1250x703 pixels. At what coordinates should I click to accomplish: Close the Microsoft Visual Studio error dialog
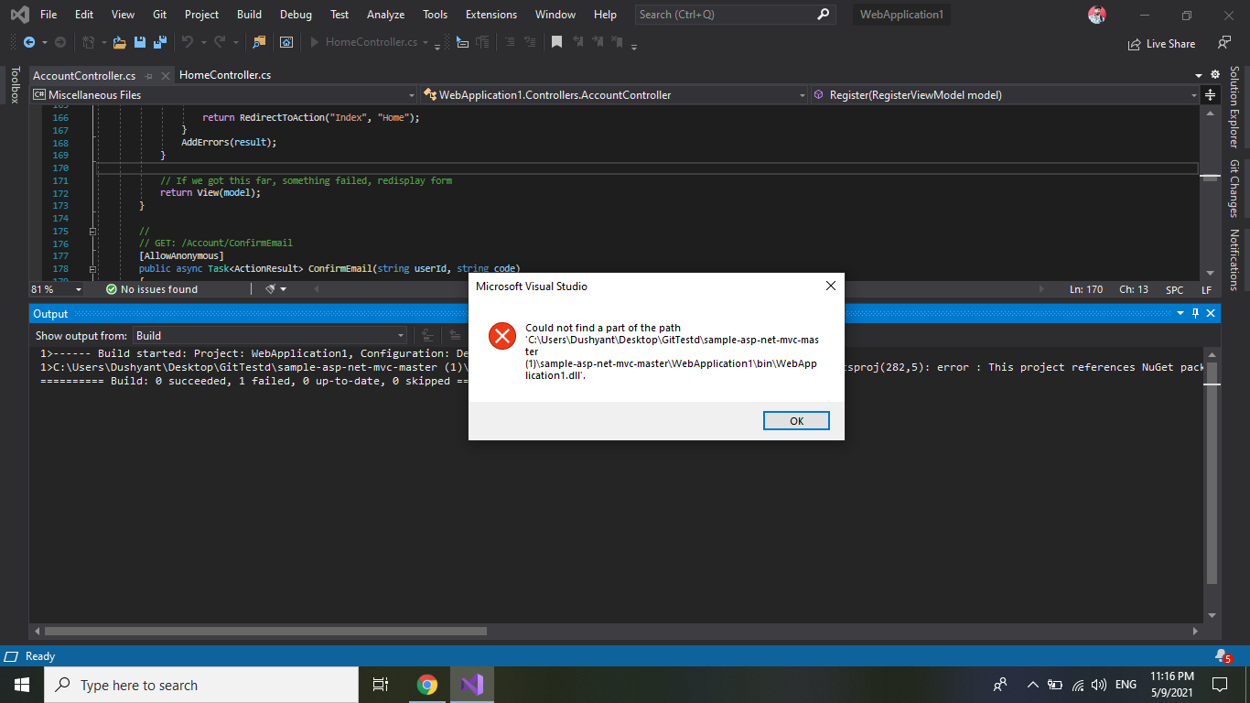click(x=830, y=286)
